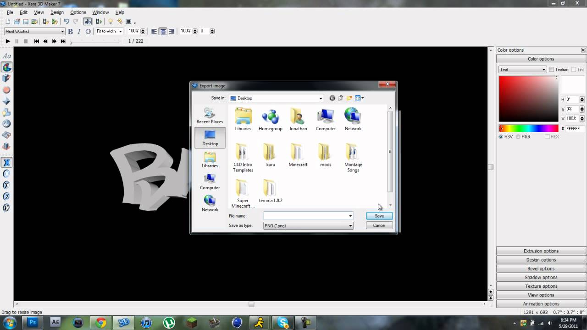Viewport: 587px width, 330px height.
Task: Click the Italic formatting icon
Action: [x=79, y=31]
